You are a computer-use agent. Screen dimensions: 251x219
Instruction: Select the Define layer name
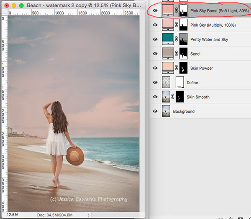192,83
